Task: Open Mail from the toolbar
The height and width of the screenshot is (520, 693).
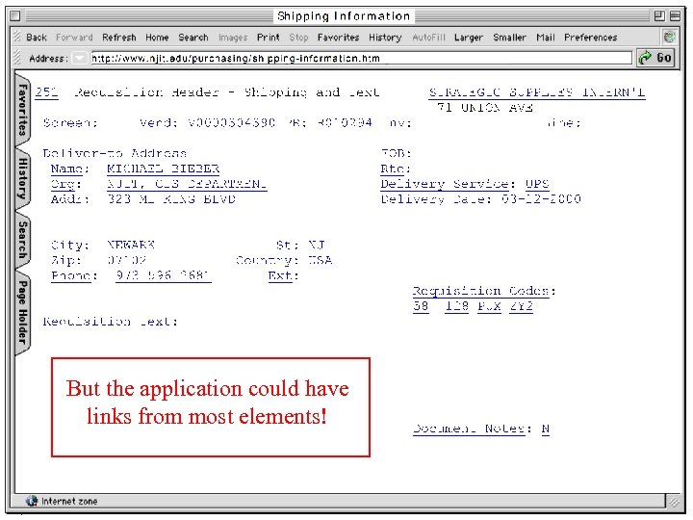Action: pos(545,38)
